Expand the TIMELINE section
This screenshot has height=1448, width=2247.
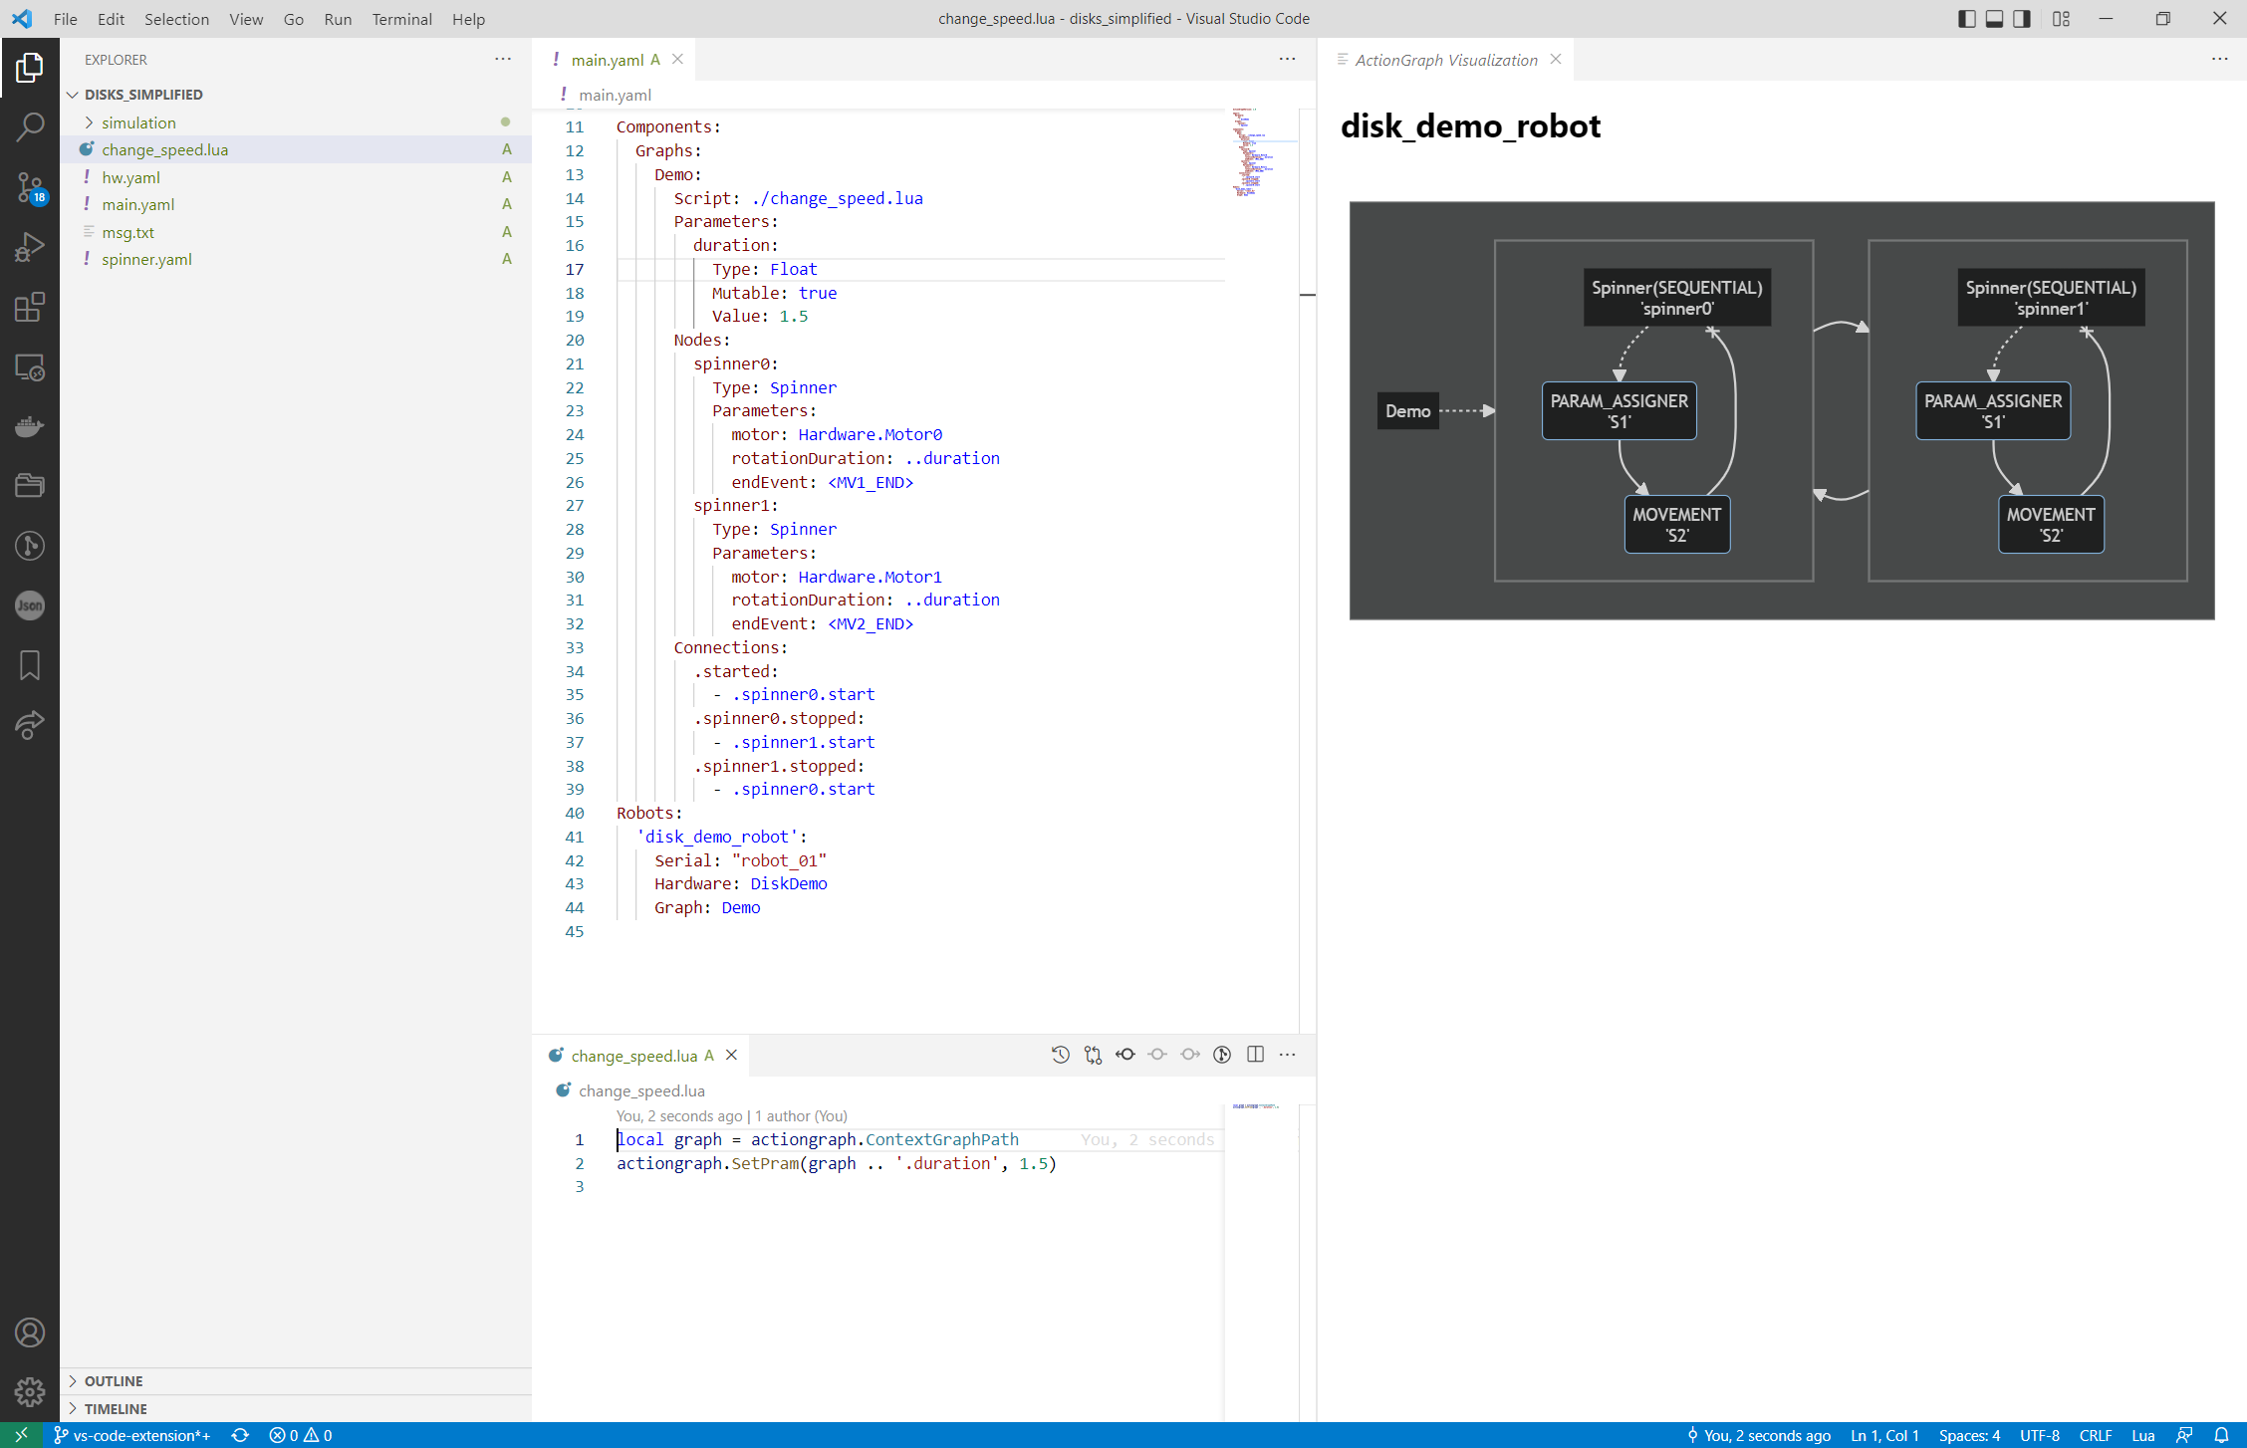[116, 1409]
